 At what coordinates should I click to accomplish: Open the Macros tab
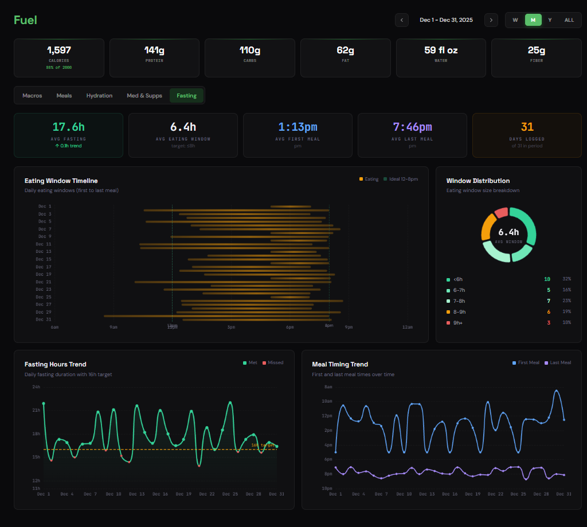click(32, 96)
